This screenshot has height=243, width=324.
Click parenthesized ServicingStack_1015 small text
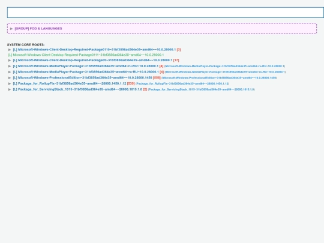[201, 89]
